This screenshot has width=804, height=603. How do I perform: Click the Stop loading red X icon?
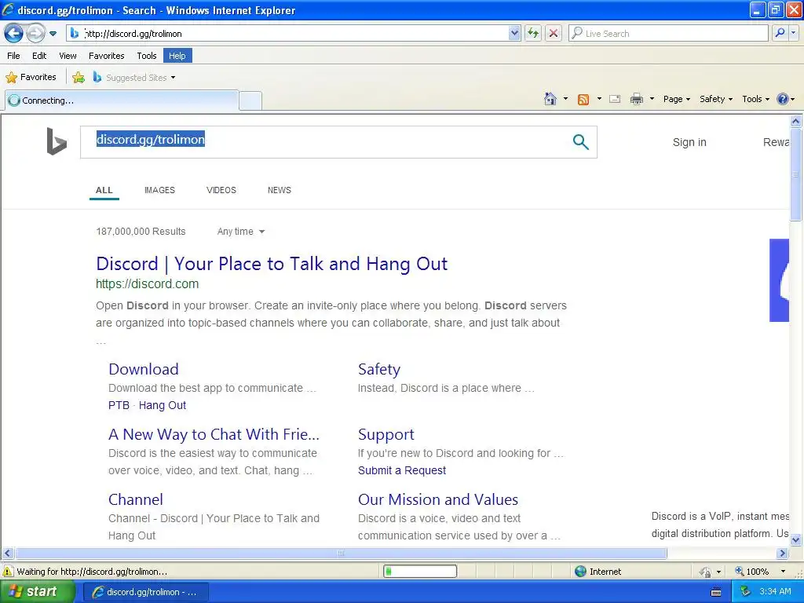click(554, 33)
